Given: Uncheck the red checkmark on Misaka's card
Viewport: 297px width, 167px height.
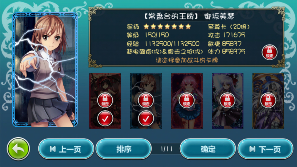Looking at the screenshot, I should coord(146,119).
